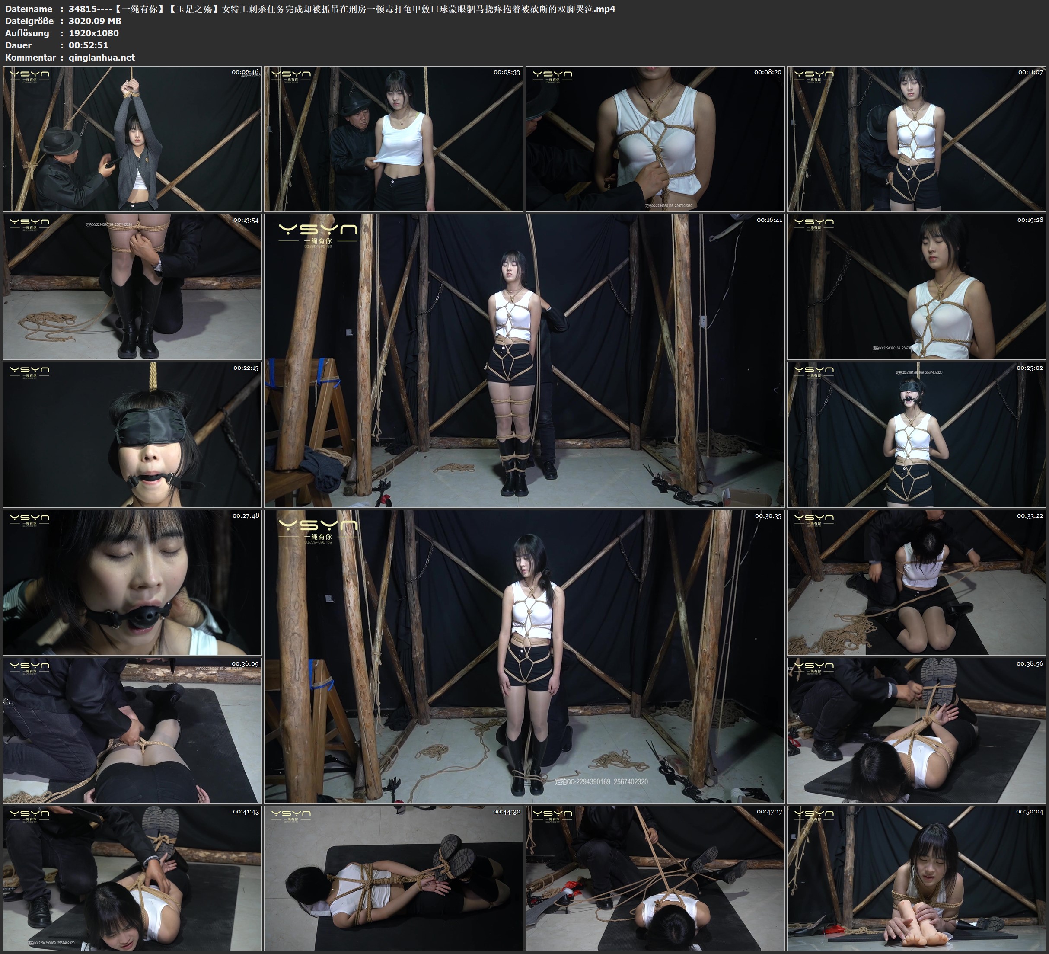The image size is (1049, 954).
Task: Click the thumbnail timestamped 00:02:46
Action: tap(132, 138)
